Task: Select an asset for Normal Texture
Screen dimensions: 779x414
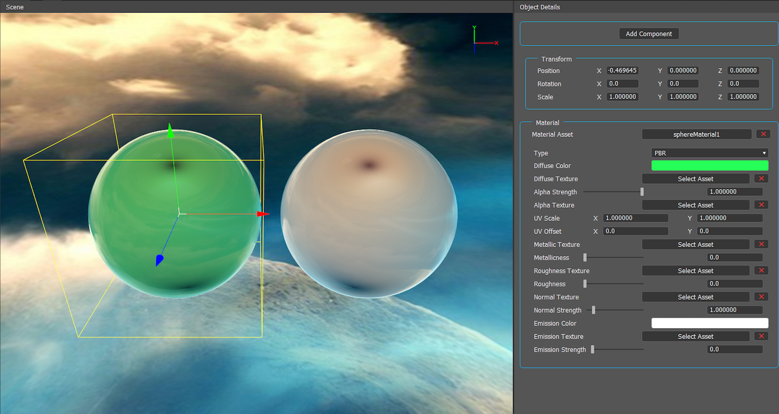Action: point(696,297)
